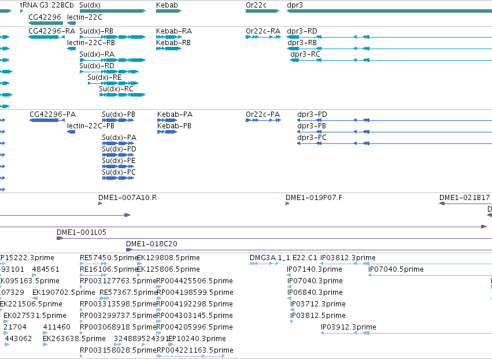492x359 pixels.
Task: Click protein Su(dx)-PE
Action: pyautogui.click(x=119, y=161)
